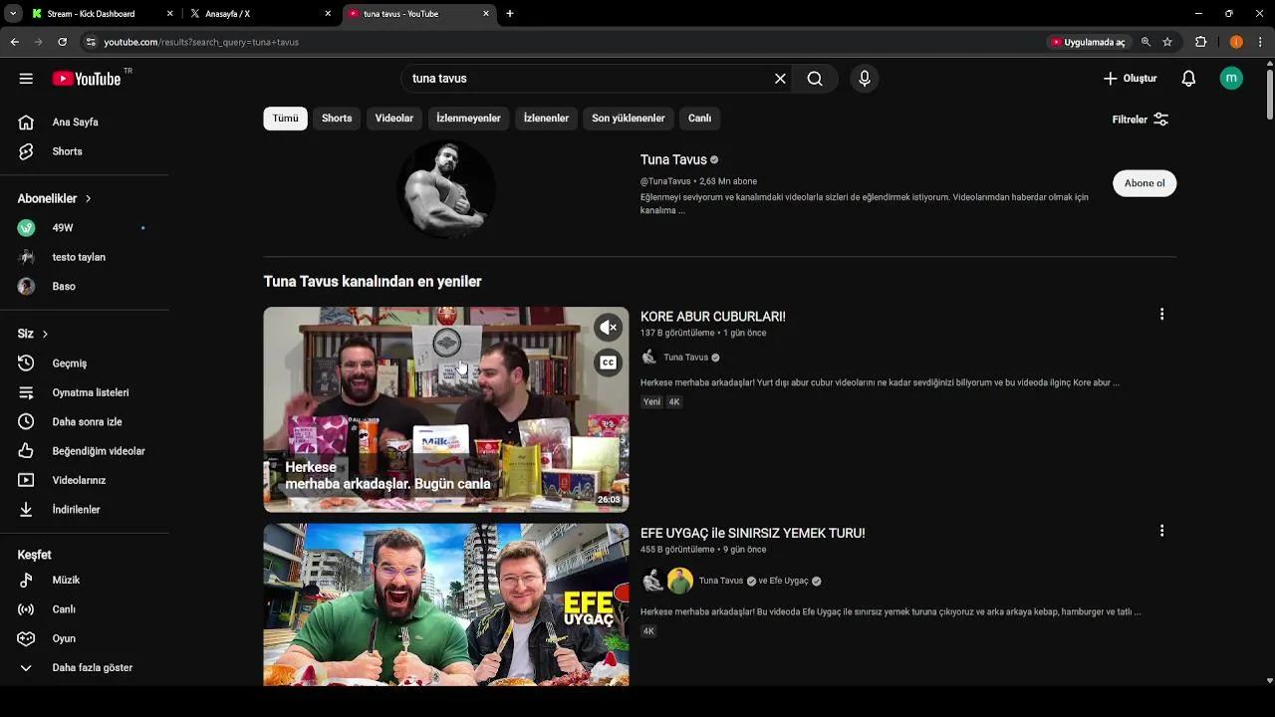Open İndirilenler downloads
The image size is (1275, 717).
click(85, 510)
